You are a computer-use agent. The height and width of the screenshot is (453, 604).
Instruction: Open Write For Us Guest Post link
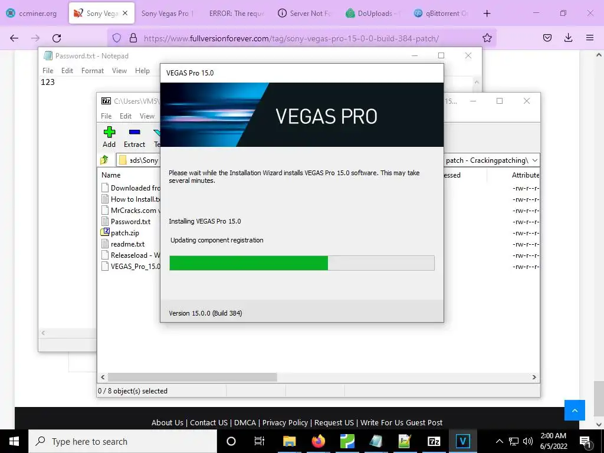(401, 422)
